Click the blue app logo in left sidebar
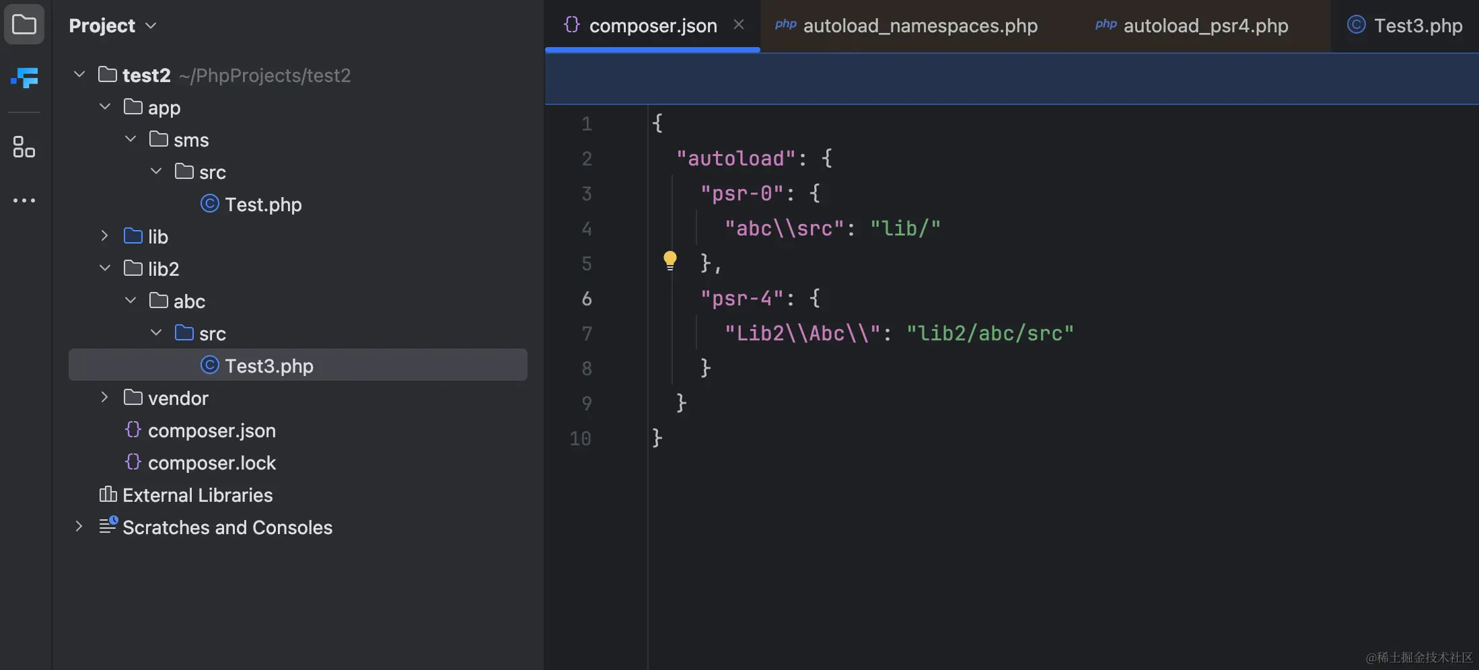 point(25,79)
